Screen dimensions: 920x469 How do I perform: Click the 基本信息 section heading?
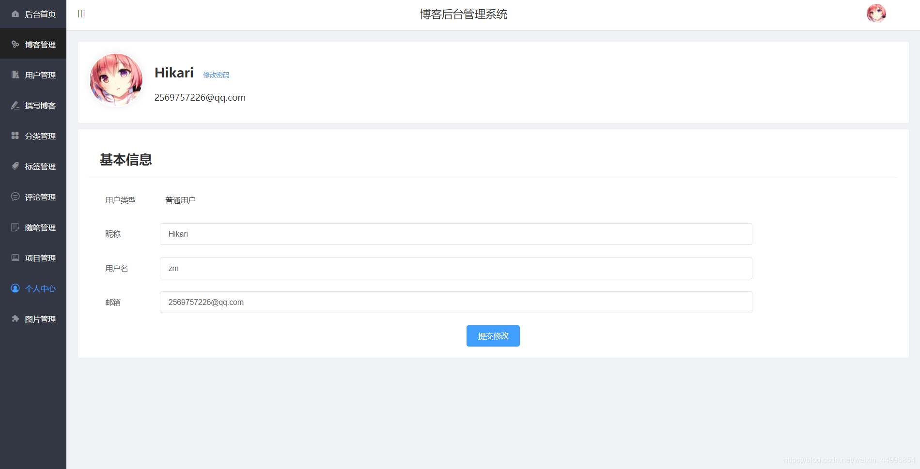(126, 159)
